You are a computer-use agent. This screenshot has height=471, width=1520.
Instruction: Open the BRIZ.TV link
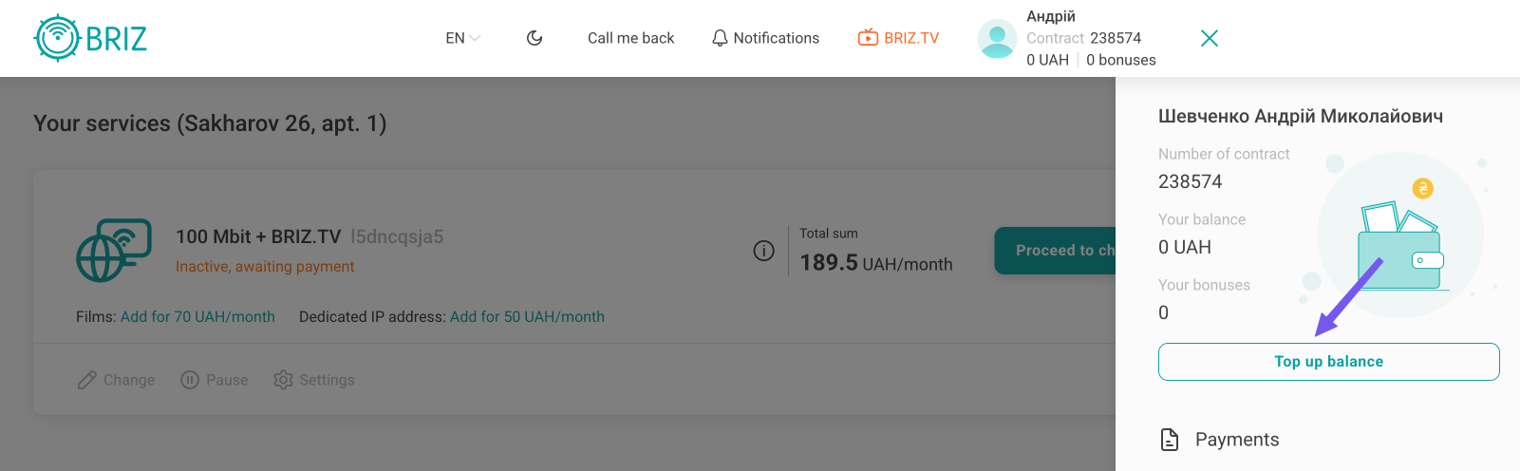898,38
